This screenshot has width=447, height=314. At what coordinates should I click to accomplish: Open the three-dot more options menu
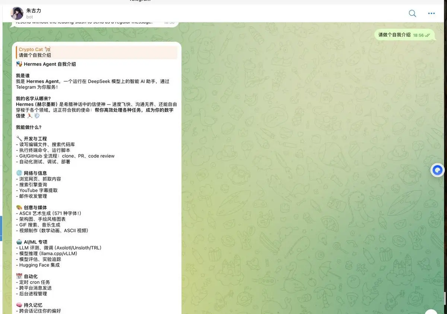pos(431,13)
